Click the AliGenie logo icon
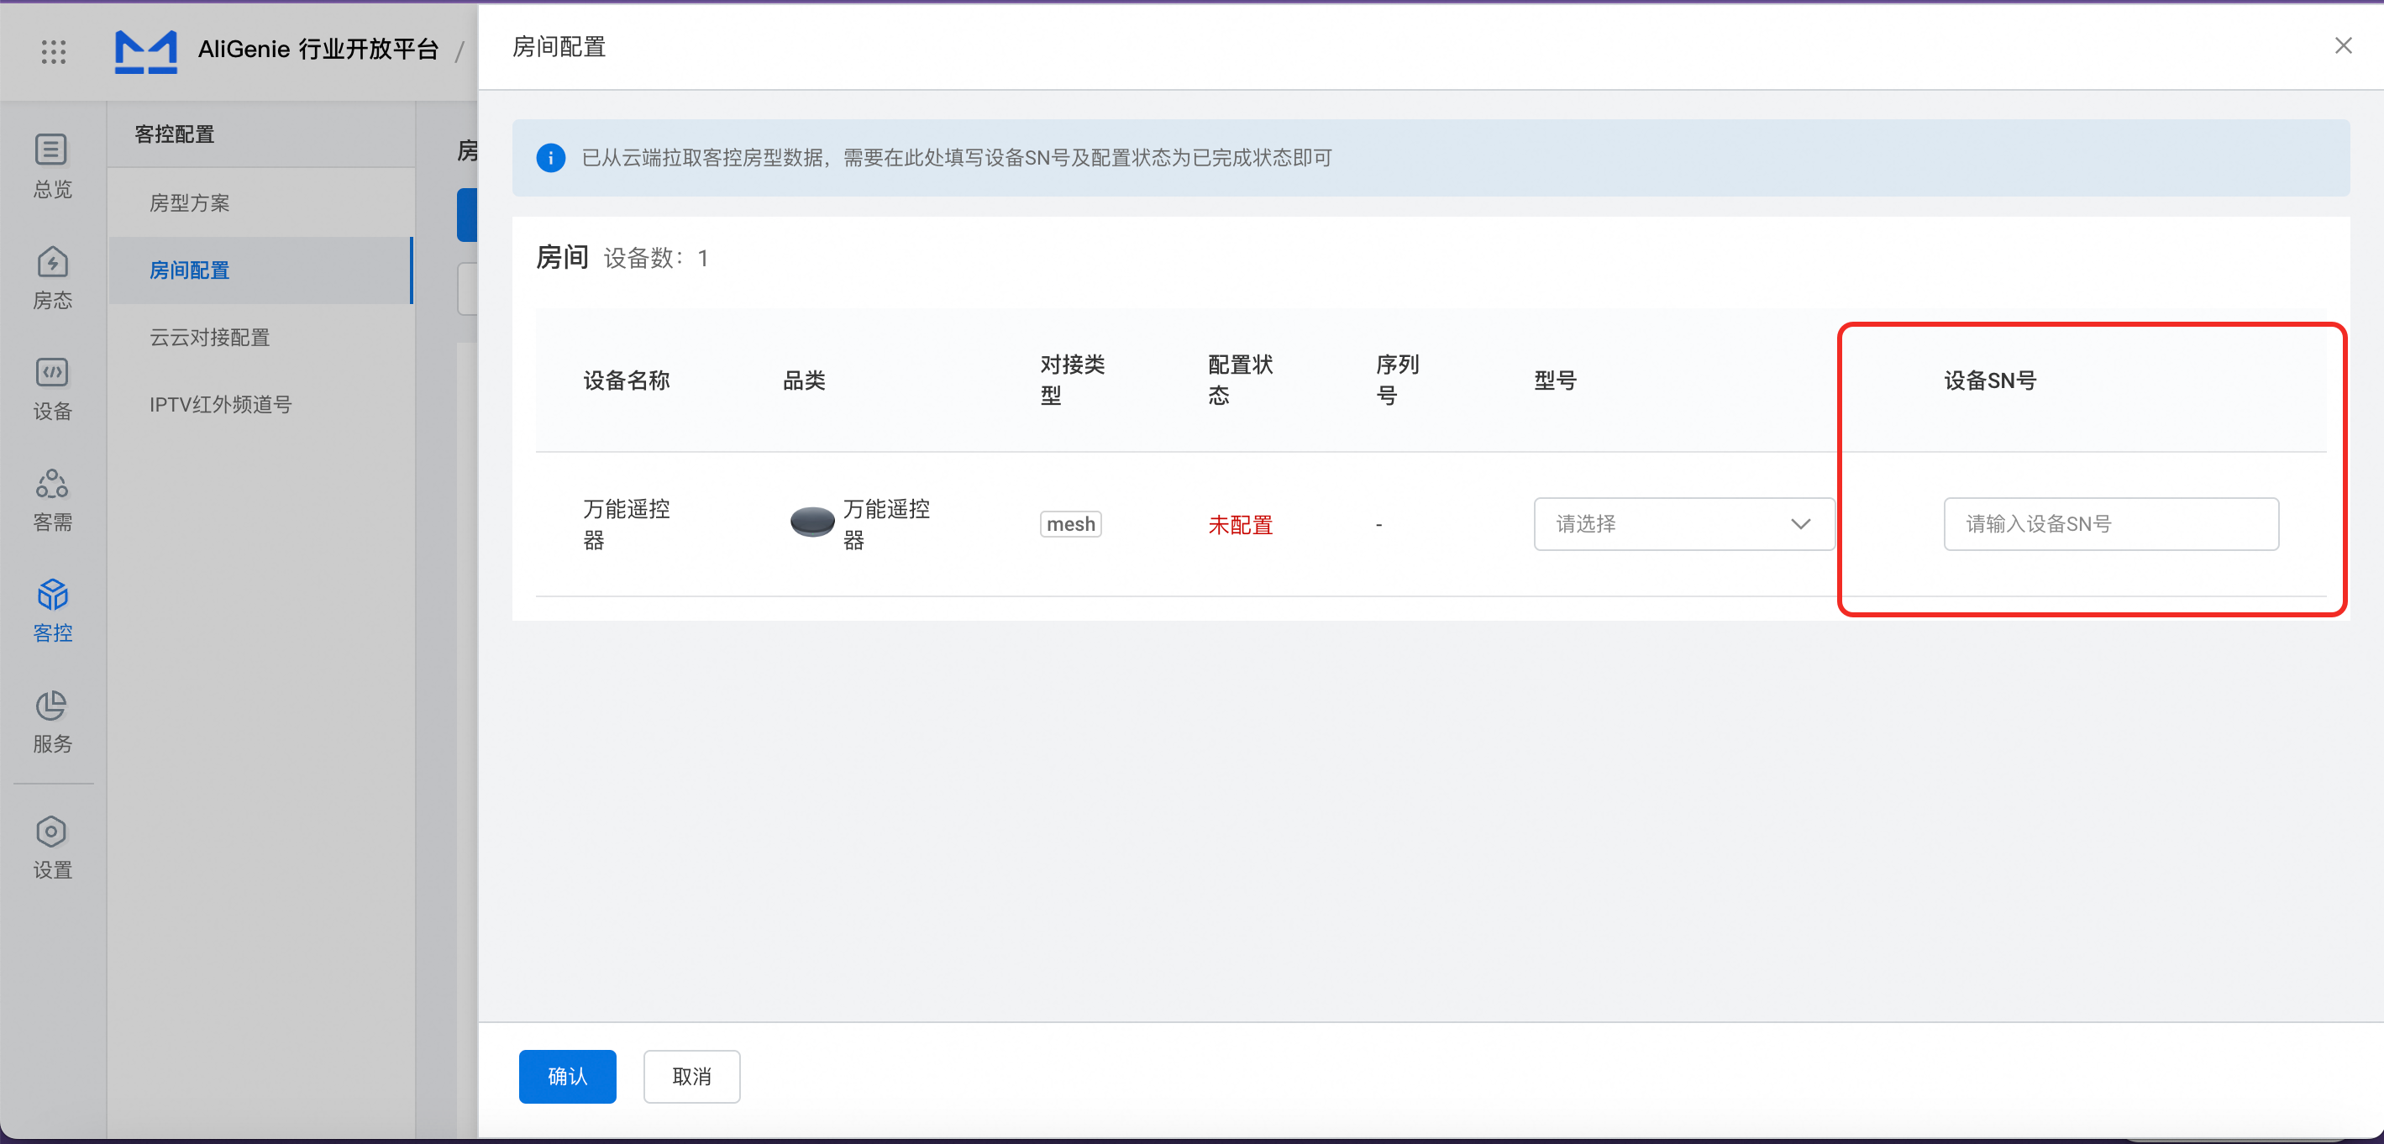2384x1144 pixels. pos(146,51)
